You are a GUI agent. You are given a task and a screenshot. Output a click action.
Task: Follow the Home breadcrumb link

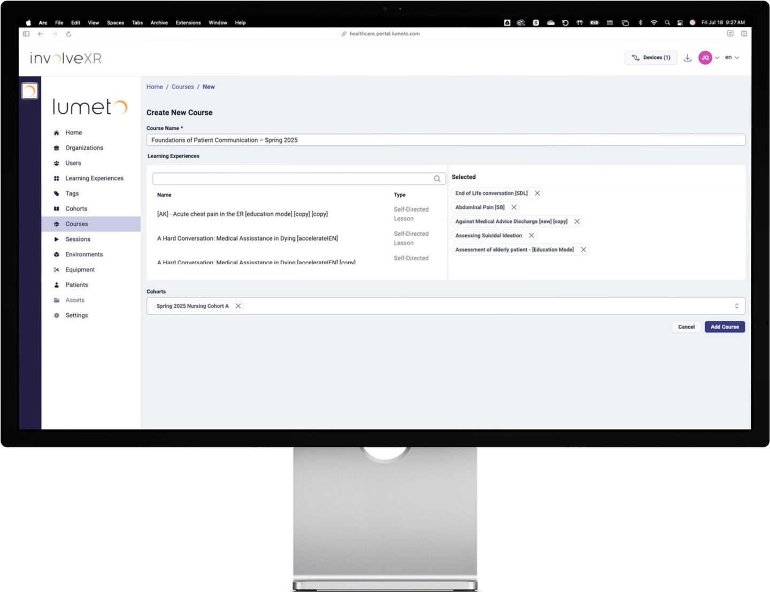coord(155,87)
